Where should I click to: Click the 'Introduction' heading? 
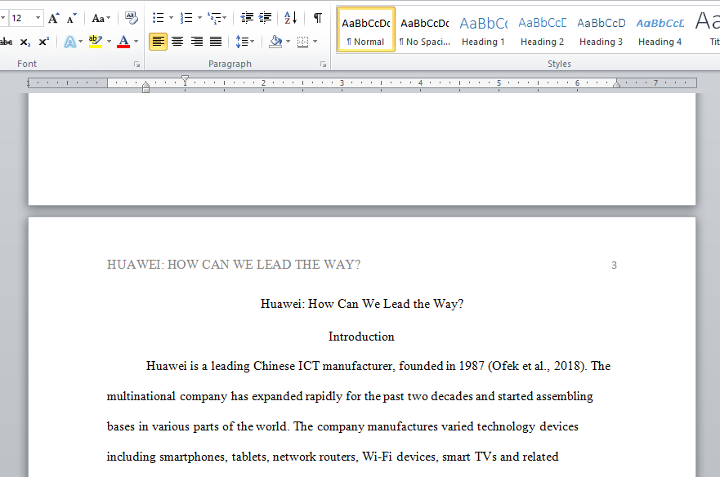tap(361, 337)
